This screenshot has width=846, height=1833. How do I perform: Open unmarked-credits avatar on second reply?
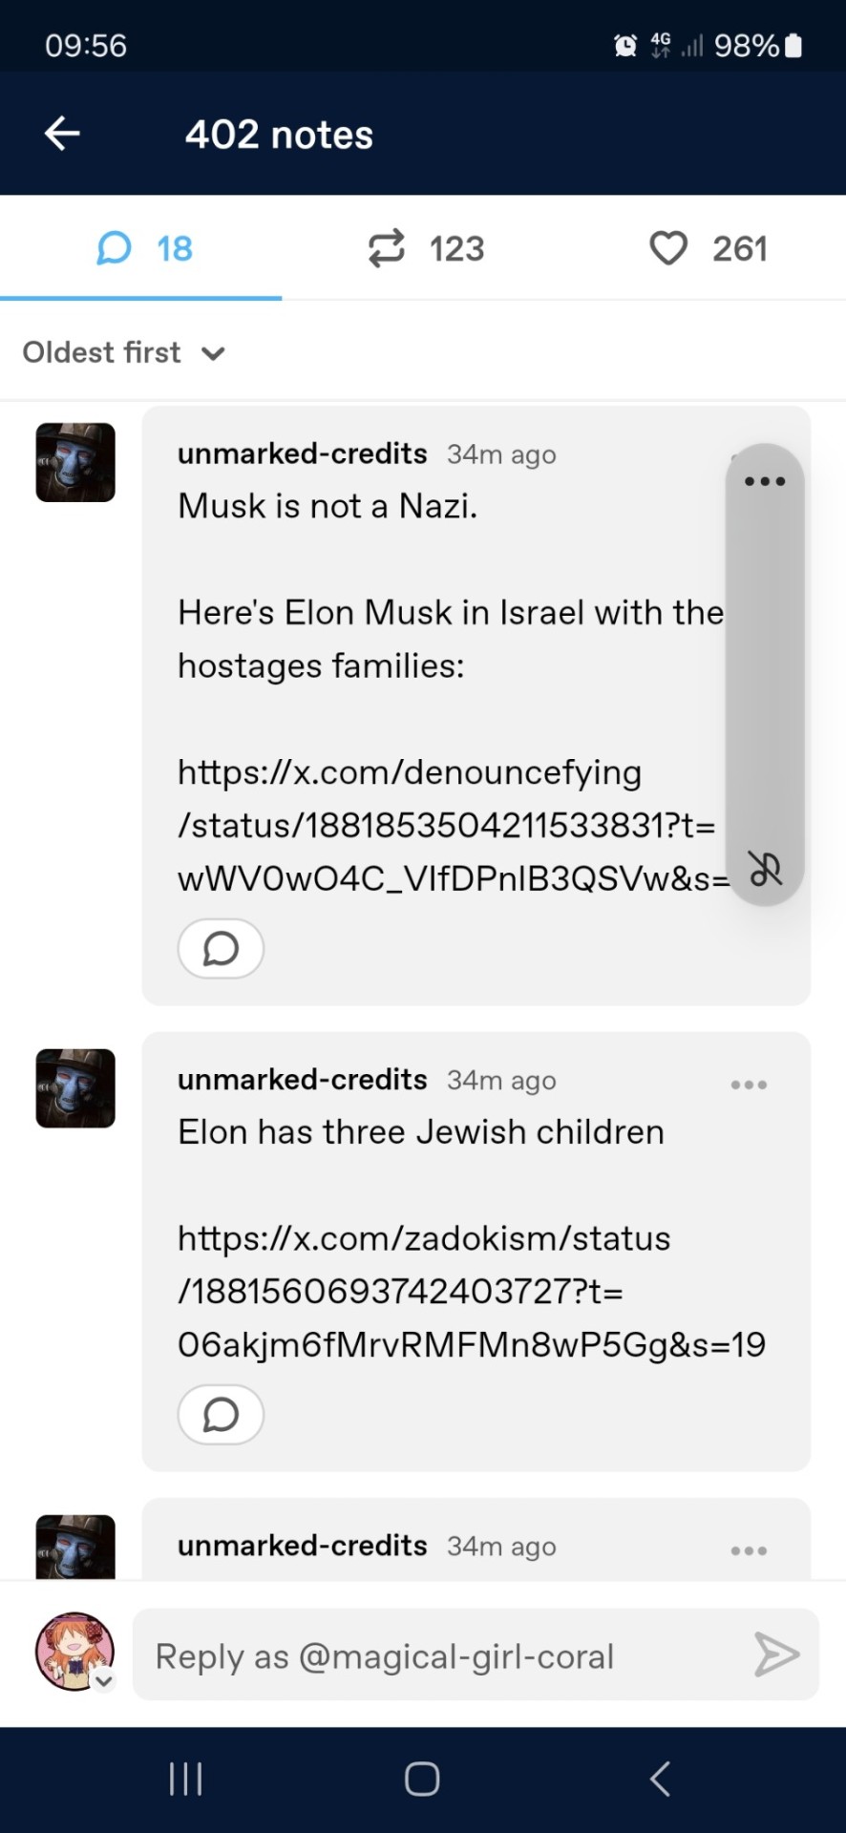point(75,1088)
